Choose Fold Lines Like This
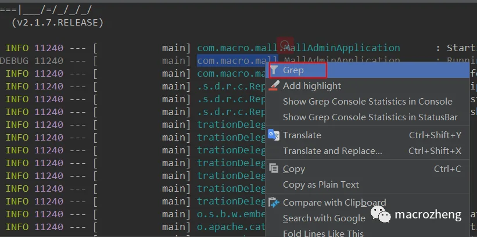Screen dimensions: 477x237 click(323, 234)
